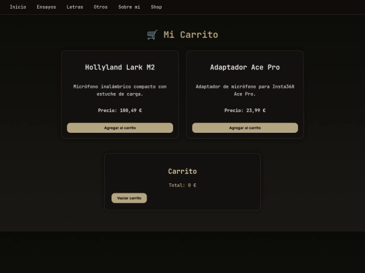Screen dimensions: 365x273
Task: Add Adaptador Ace Pro to the cart
Action: pos(245,128)
